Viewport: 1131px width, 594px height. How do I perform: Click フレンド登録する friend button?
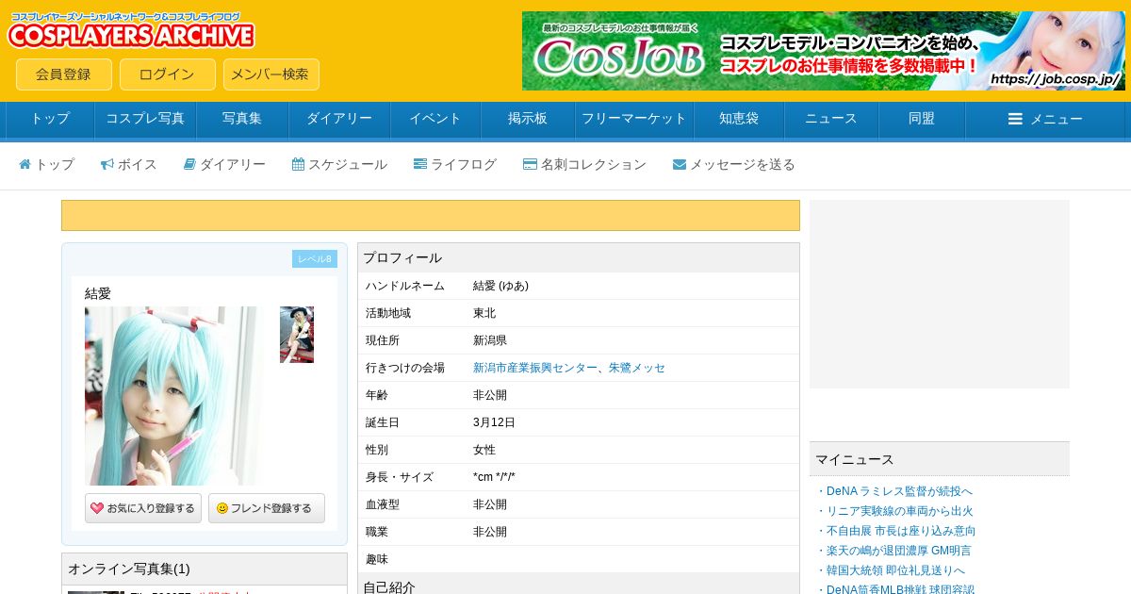coord(267,508)
